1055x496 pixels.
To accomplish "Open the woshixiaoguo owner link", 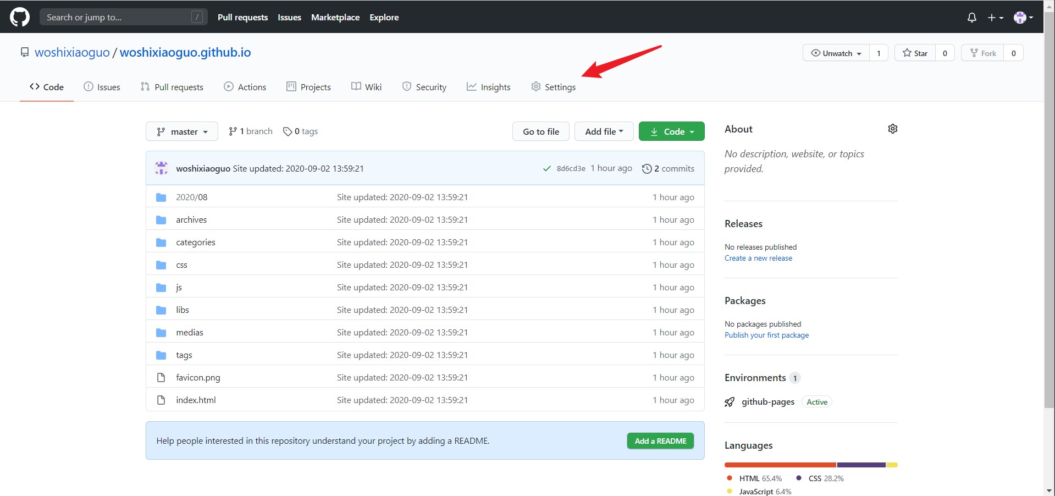I will click(72, 52).
